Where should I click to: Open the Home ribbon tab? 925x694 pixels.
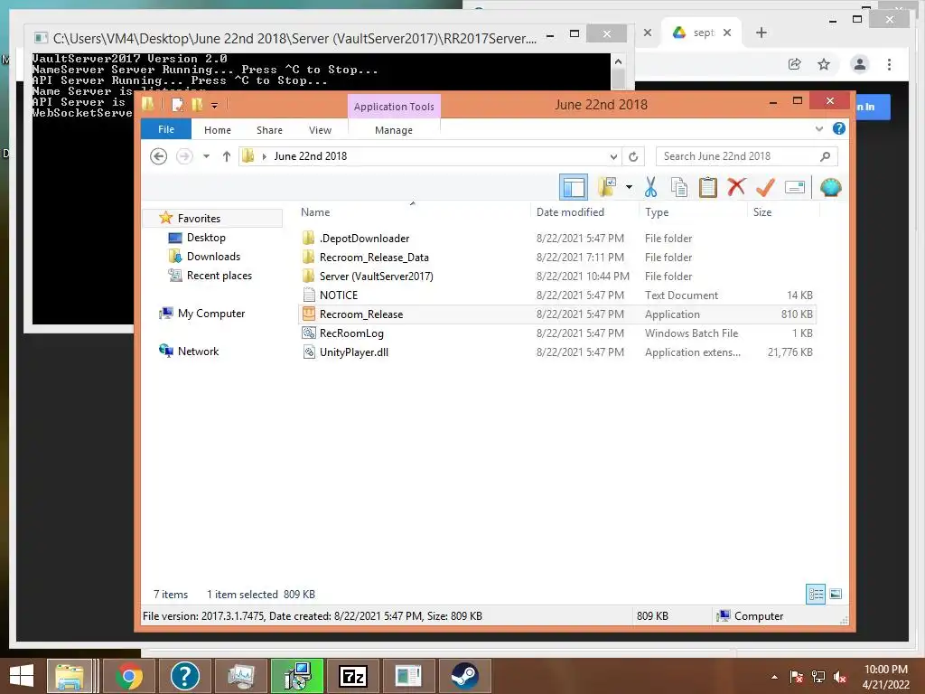click(217, 130)
